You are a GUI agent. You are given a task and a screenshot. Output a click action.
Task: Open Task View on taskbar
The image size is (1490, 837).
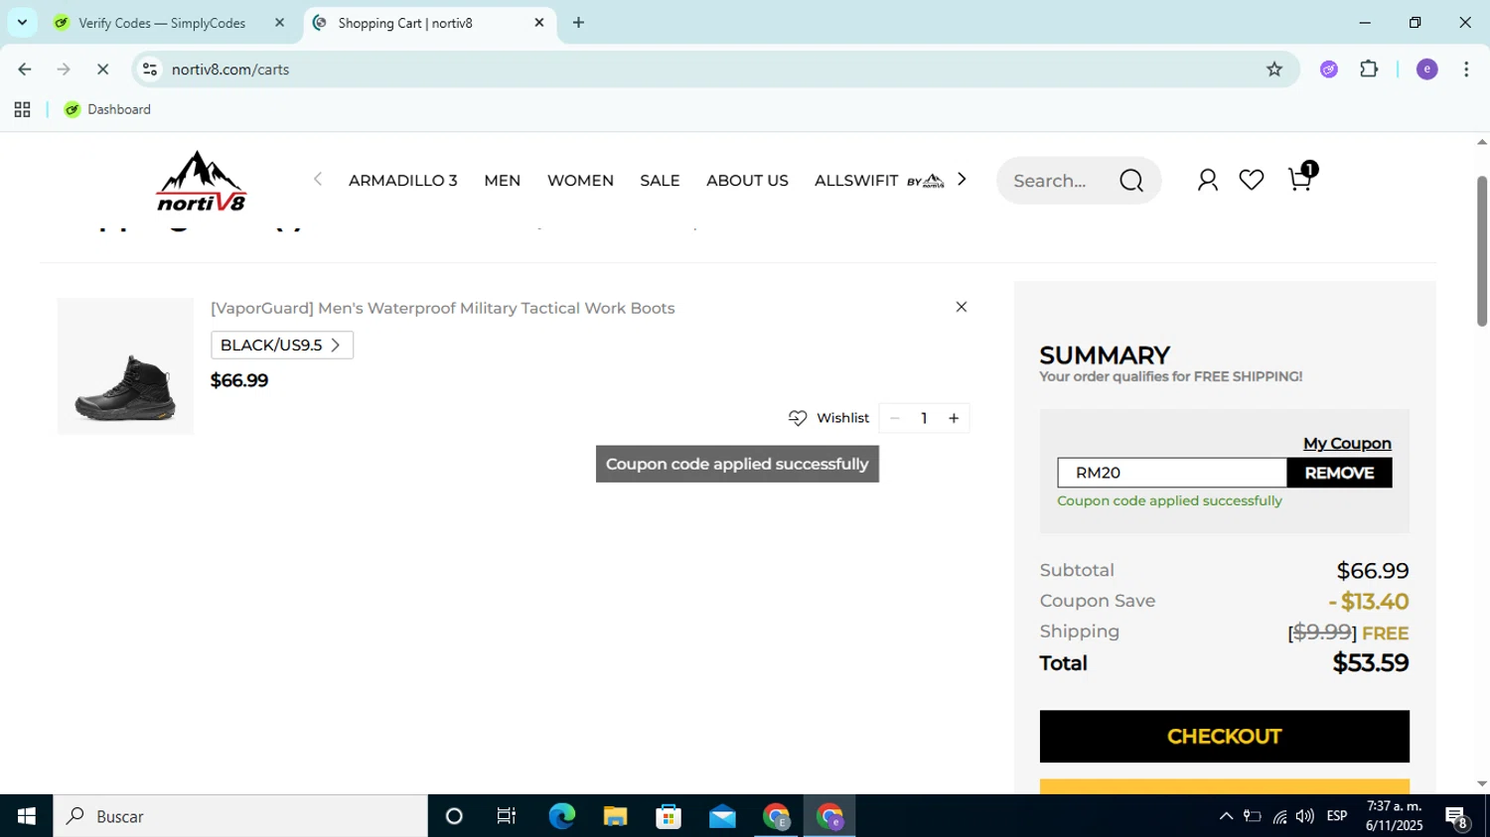click(507, 816)
